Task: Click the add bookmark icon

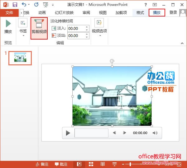Action: coord(23,23)
